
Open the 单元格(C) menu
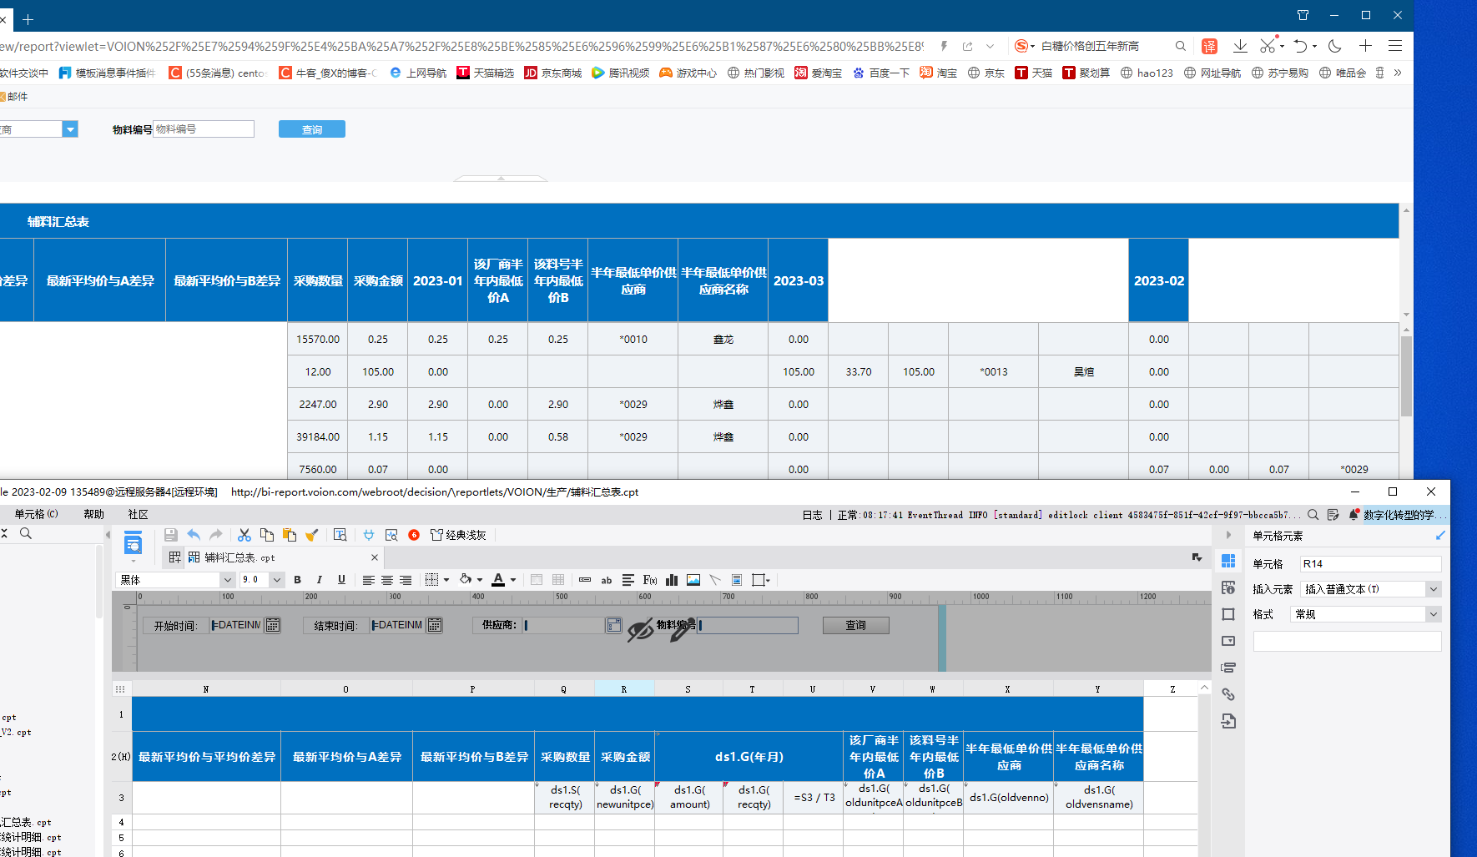[x=36, y=514]
